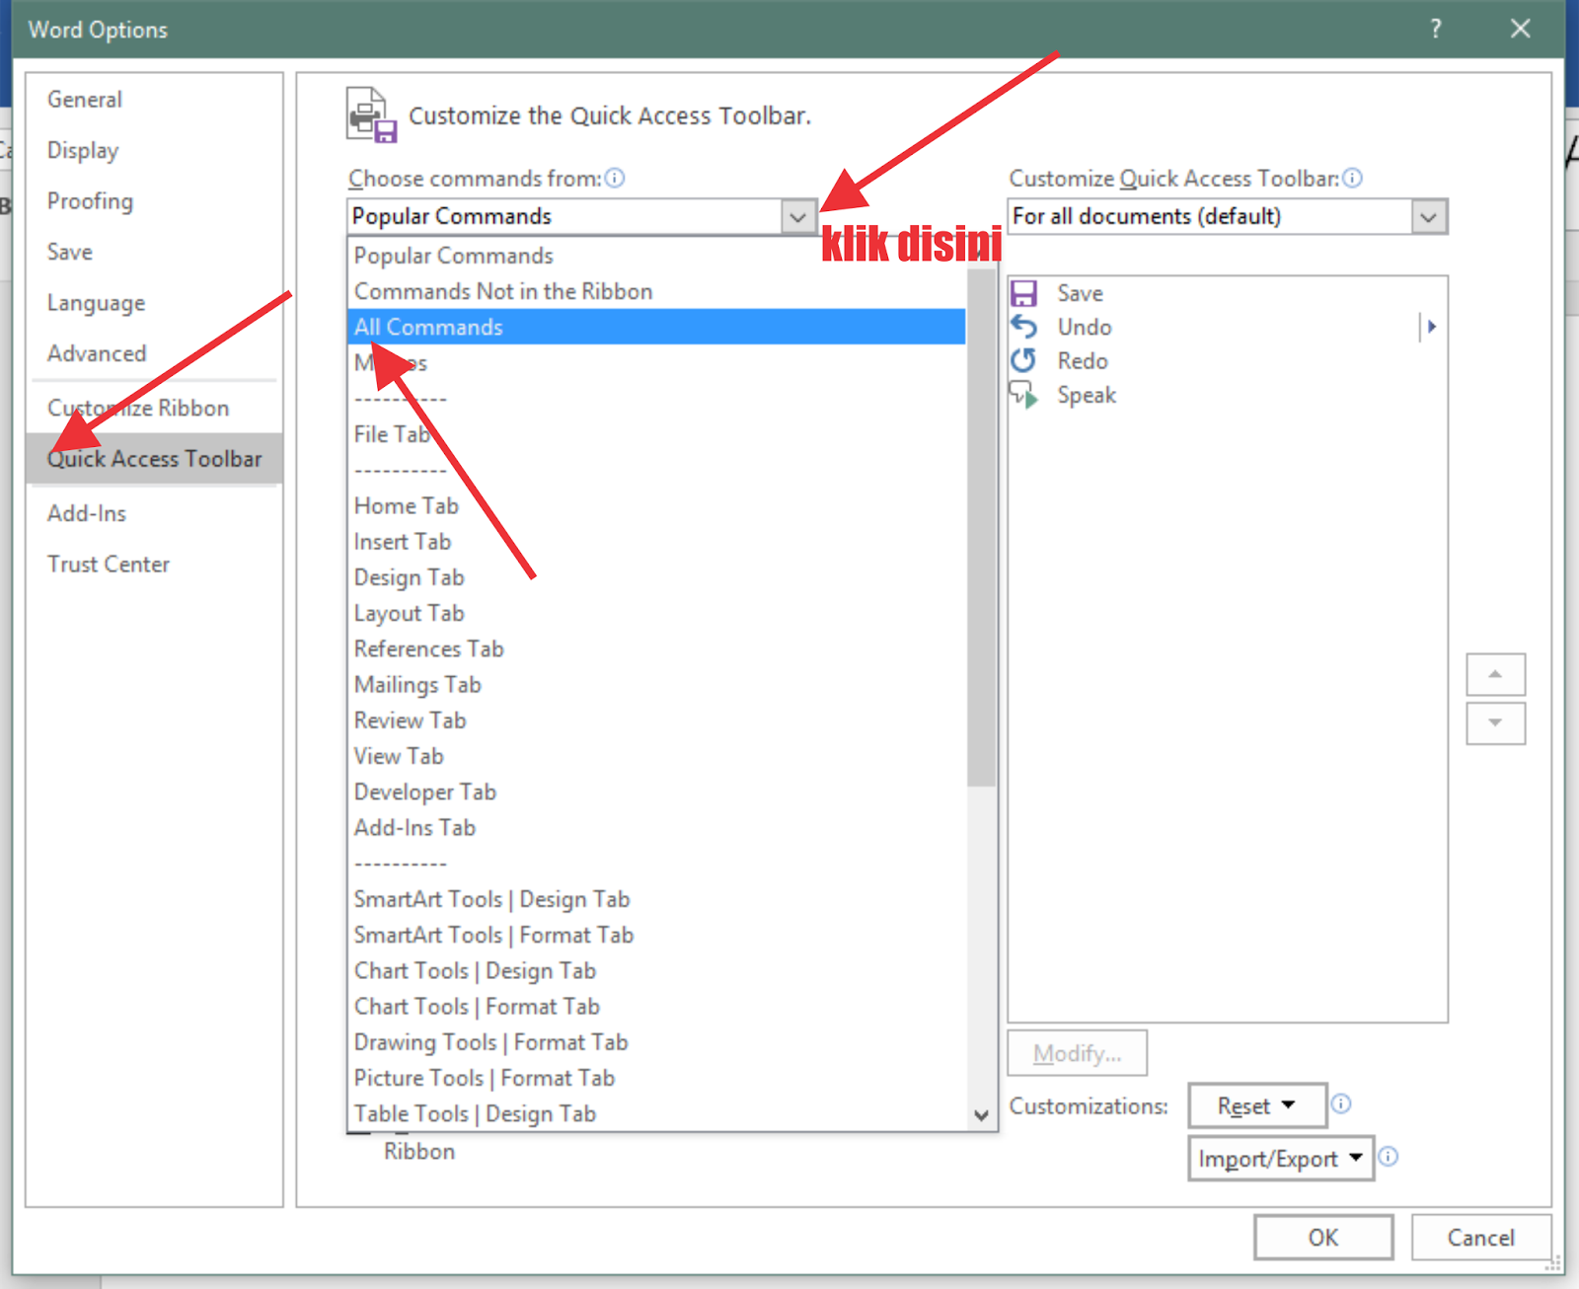The width and height of the screenshot is (1579, 1289).
Task: Select Undo in the toolbar commands list
Action: pos(1228,327)
